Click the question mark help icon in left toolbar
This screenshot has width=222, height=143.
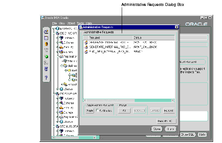click(46, 78)
